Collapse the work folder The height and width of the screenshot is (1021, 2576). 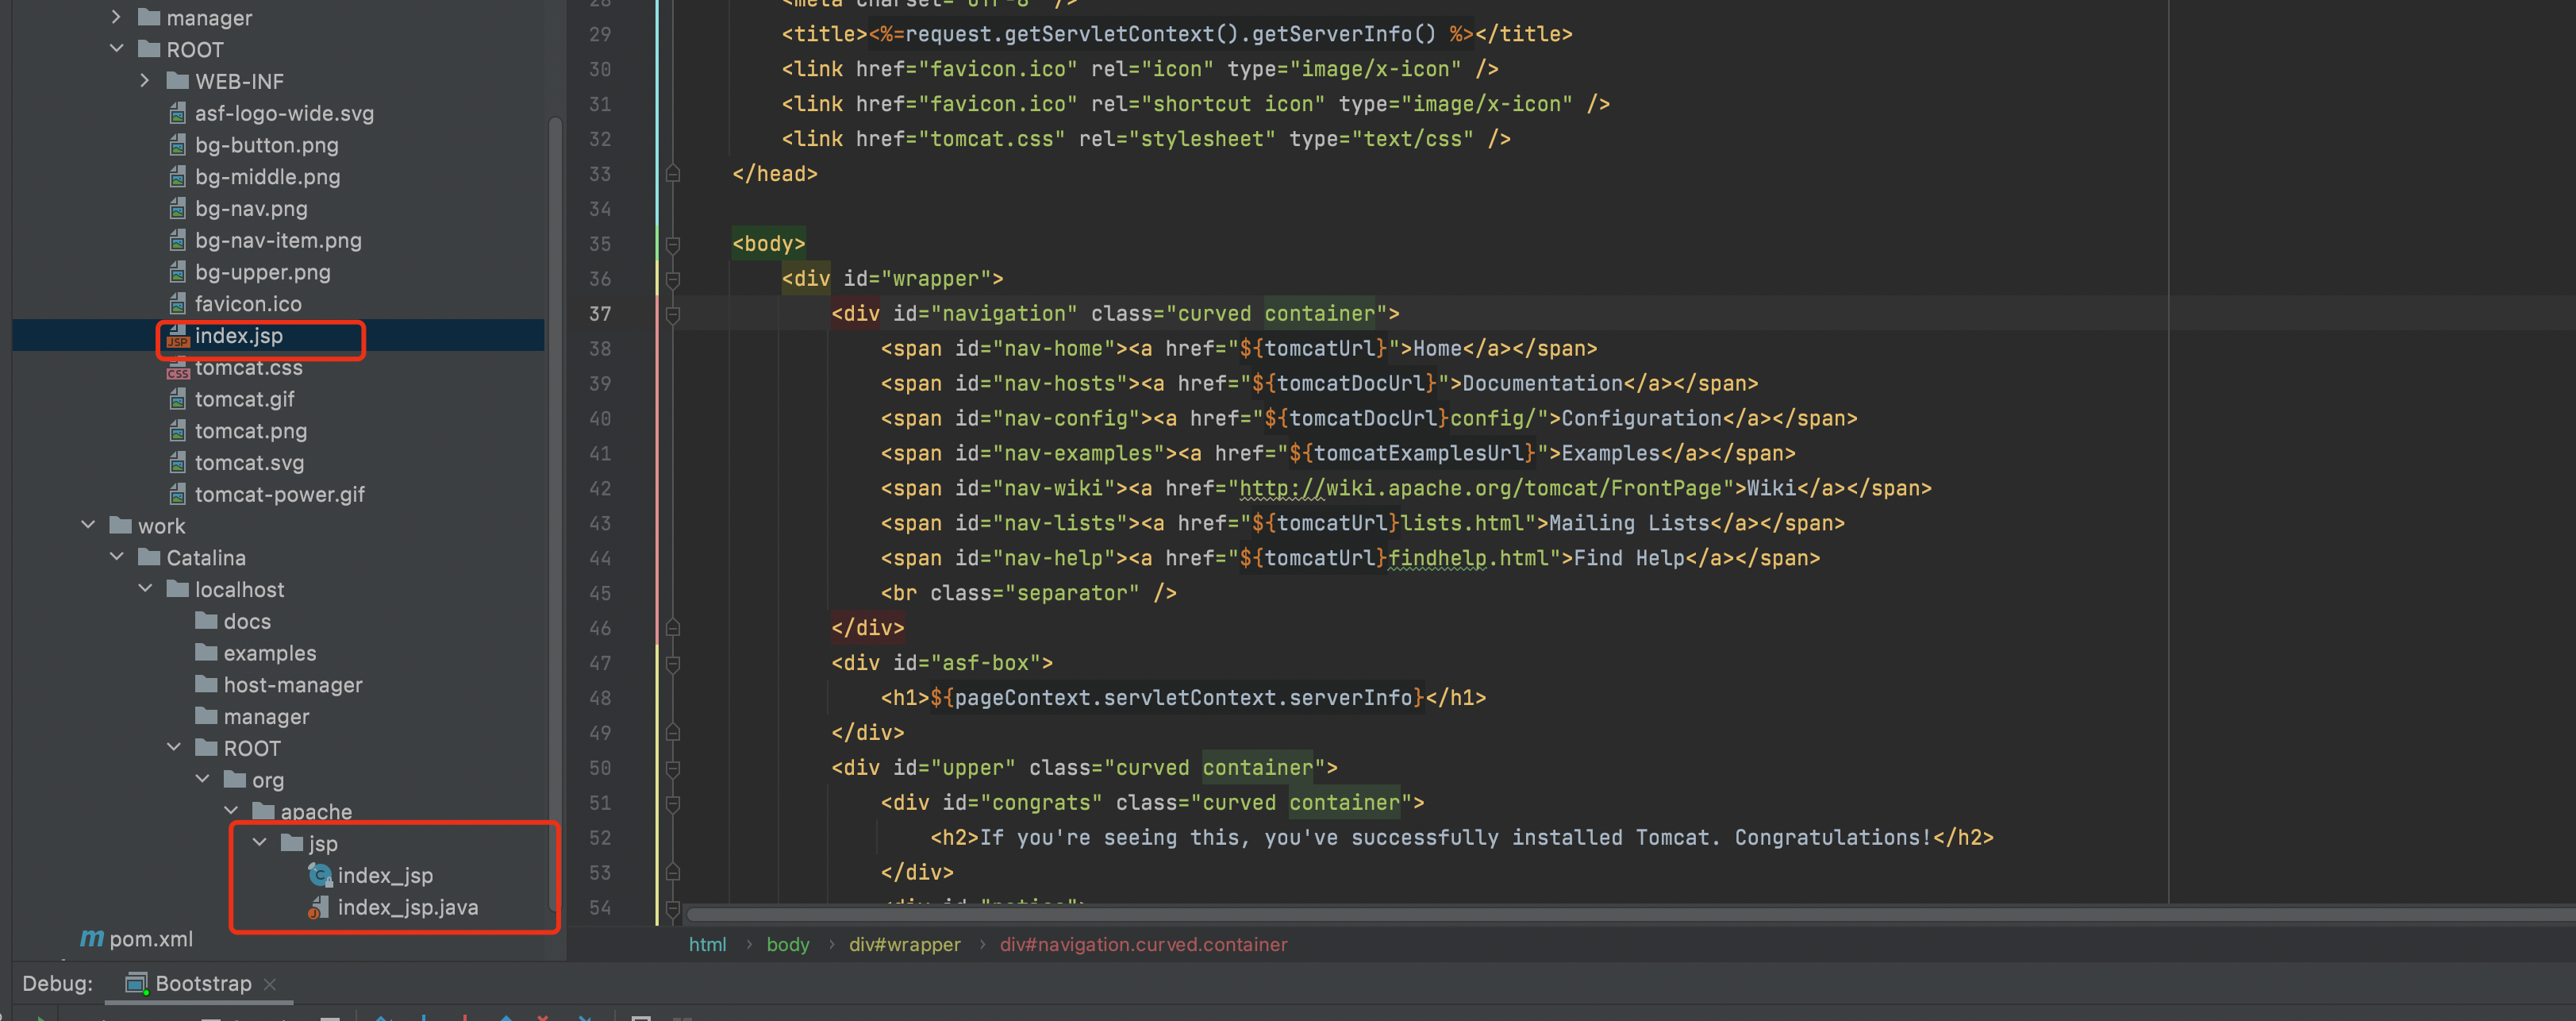[x=88, y=525]
